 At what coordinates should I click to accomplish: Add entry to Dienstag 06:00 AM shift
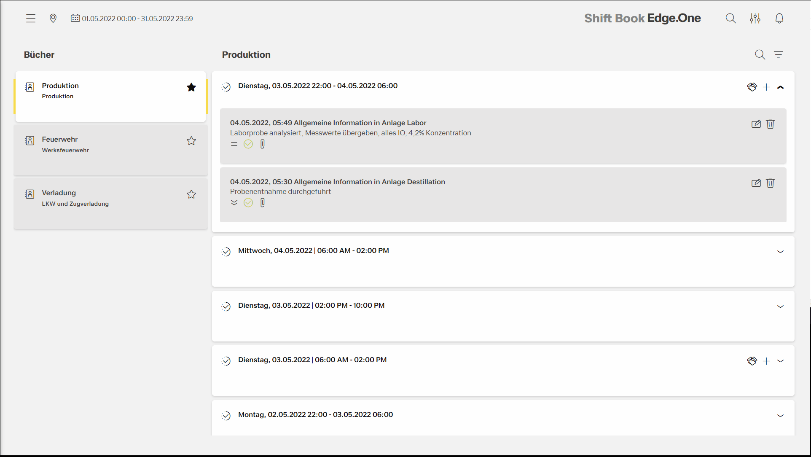pyautogui.click(x=766, y=361)
